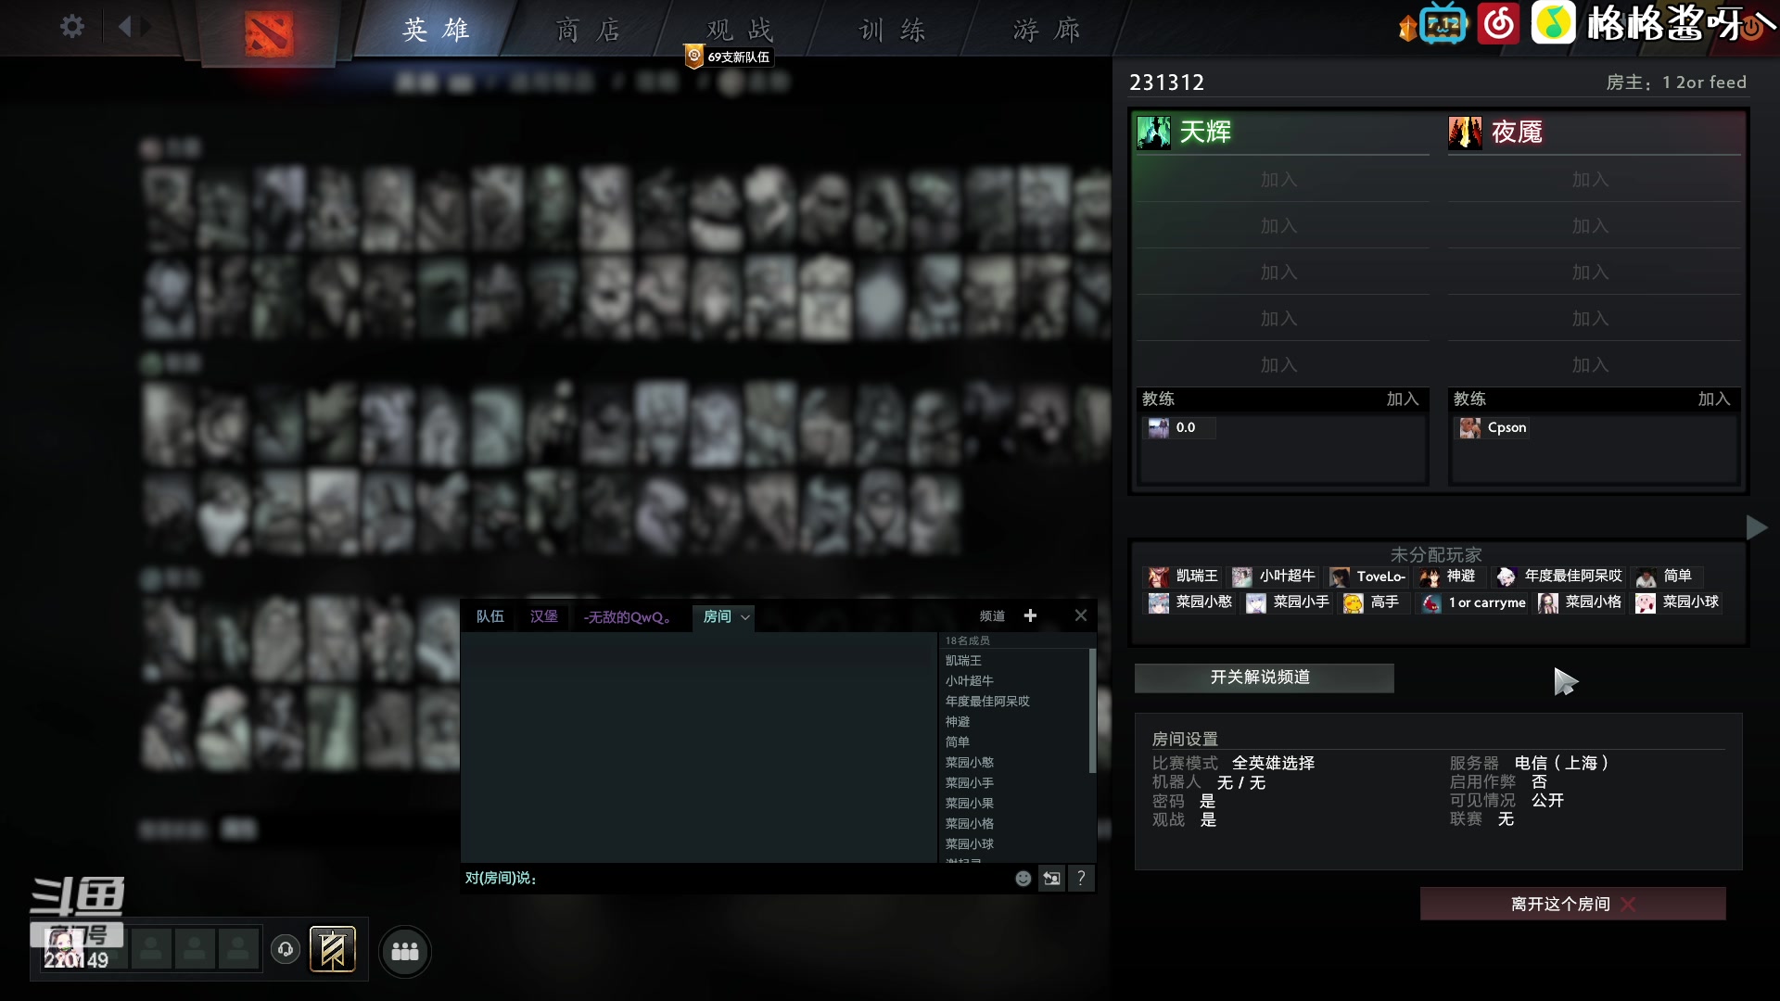Open the friends list three-people icon

tap(405, 952)
